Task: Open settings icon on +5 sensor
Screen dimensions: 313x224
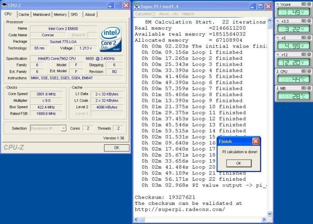Action: click(x=304, y=37)
